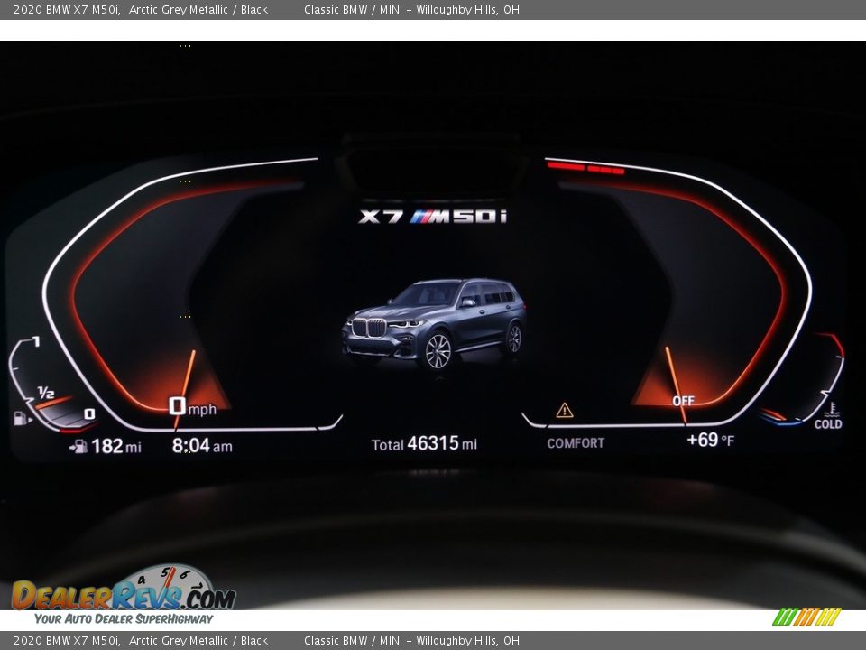Tap the red redline segments on tachometer
Screen dimensions: 866x650
tap(585, 168)
